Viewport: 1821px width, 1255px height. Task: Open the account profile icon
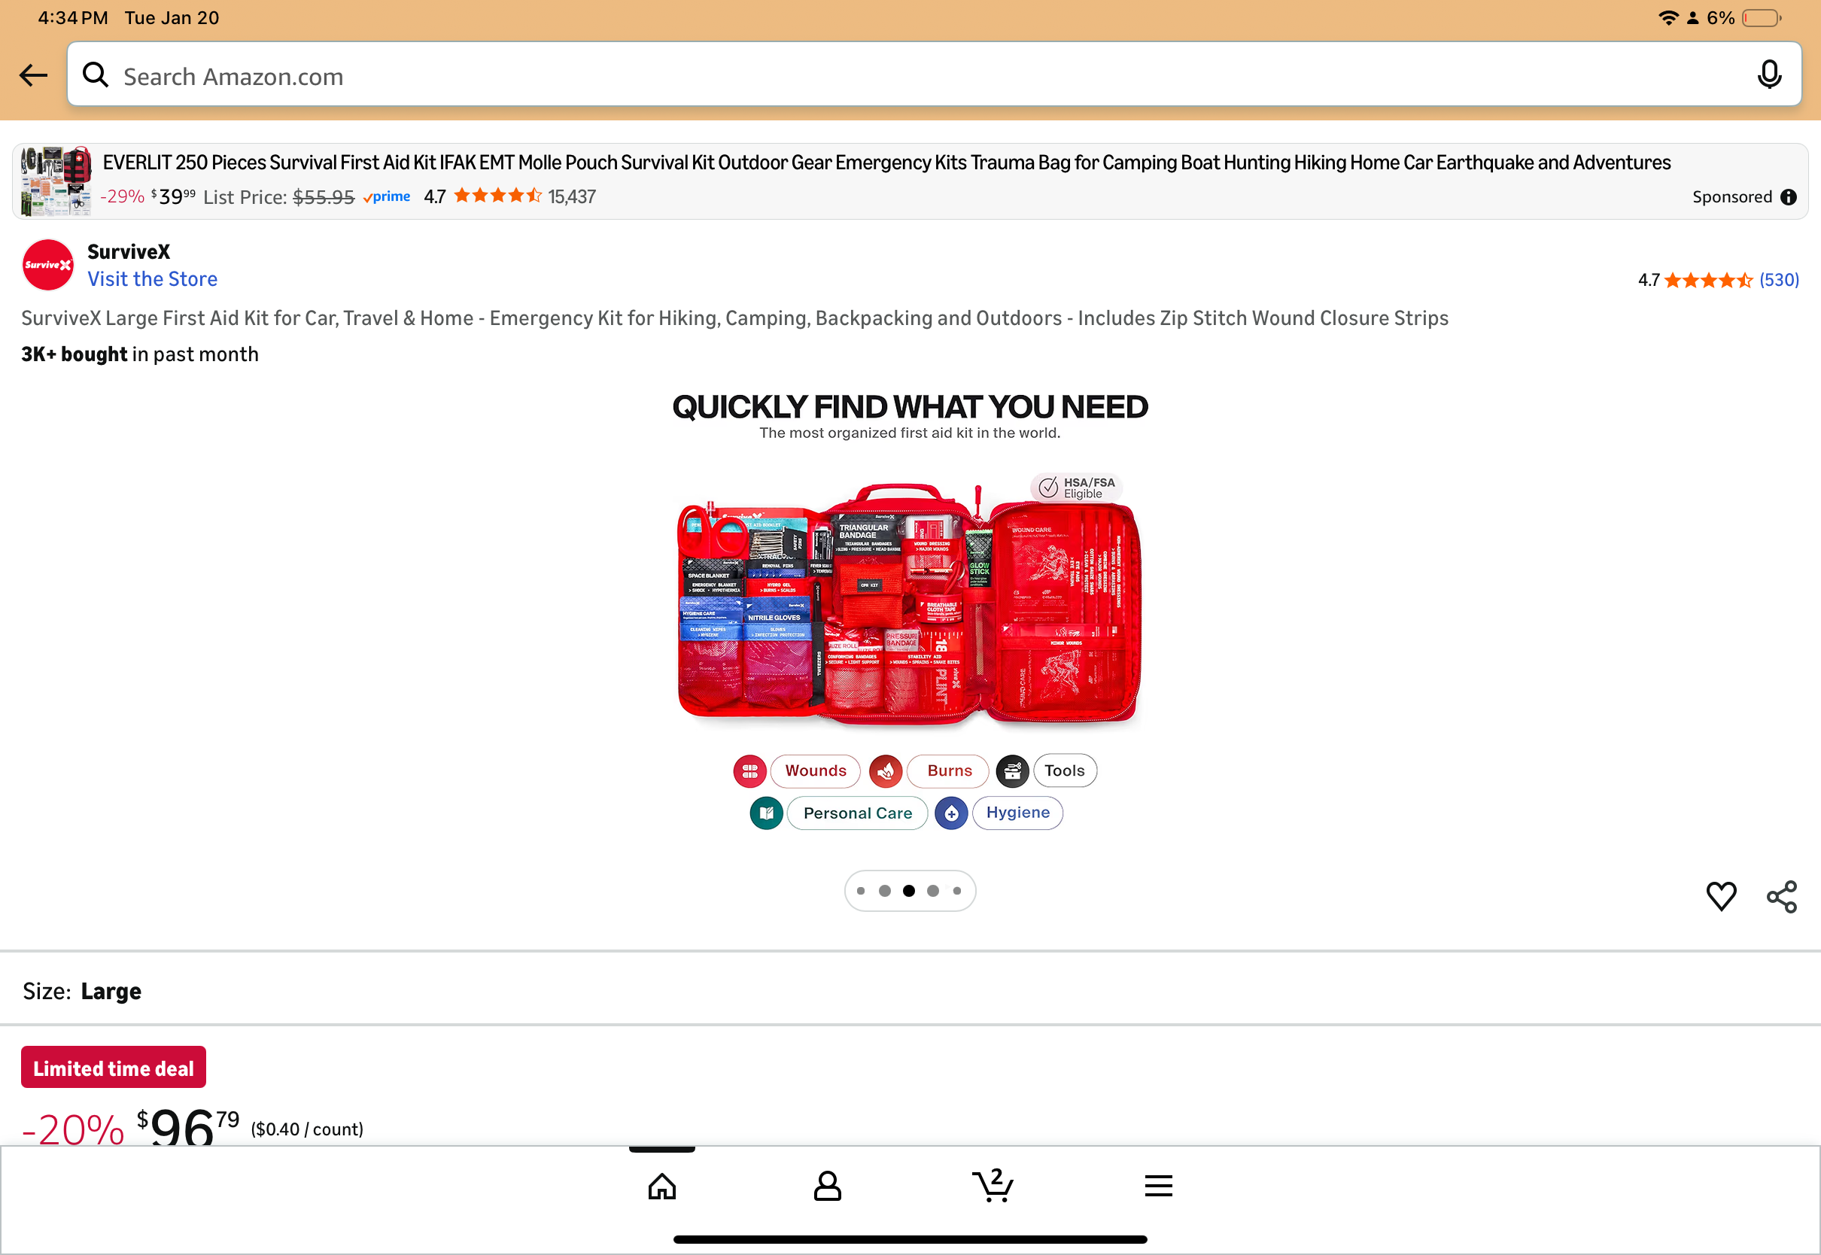pyautogui.click(x=827, y=1186)
